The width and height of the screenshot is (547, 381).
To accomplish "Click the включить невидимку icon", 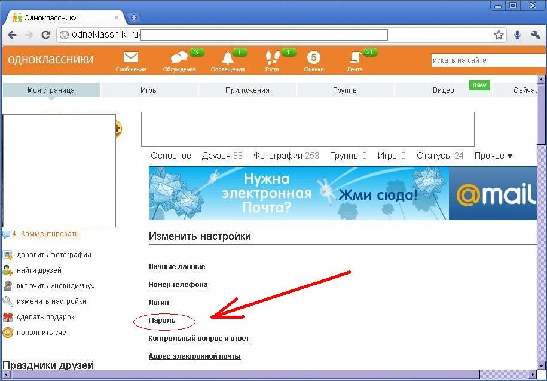I will click(x=8, y=286).
